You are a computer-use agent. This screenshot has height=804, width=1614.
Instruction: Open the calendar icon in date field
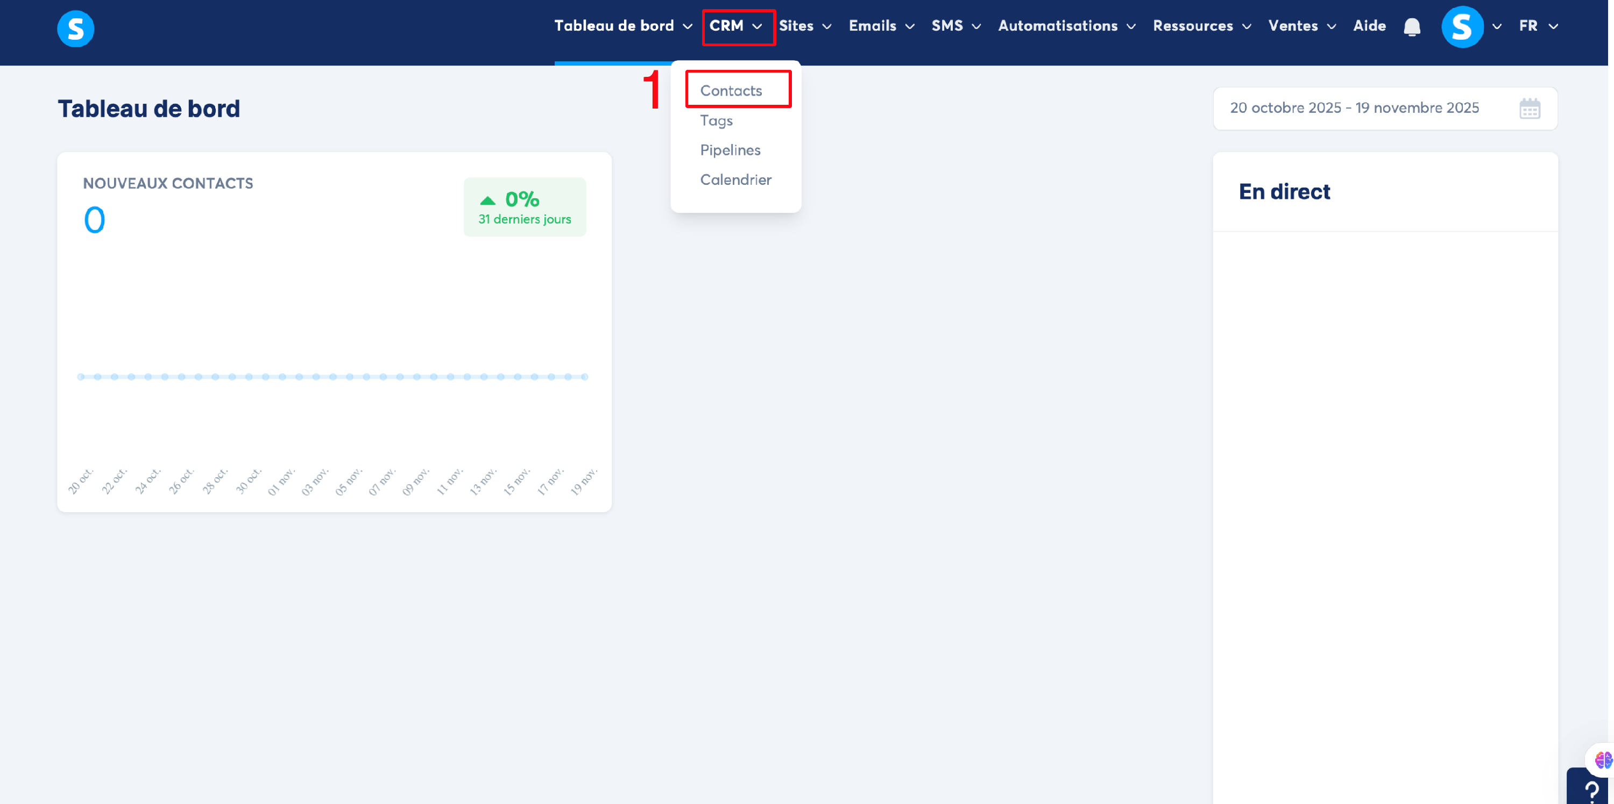[1530, 109]
